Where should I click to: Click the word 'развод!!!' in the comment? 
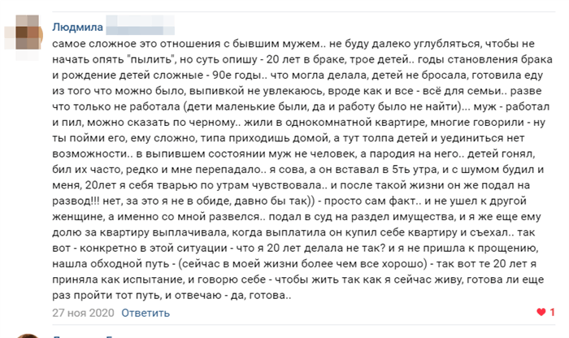coord(76,201)
